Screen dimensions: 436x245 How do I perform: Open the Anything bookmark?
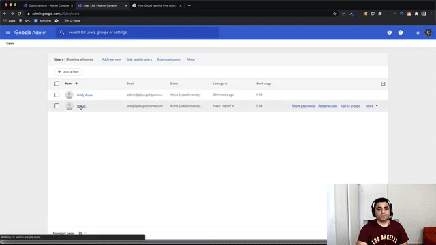[42, 21]
